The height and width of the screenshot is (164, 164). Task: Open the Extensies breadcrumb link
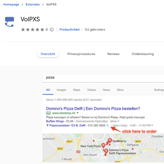[x=32, y=5]
